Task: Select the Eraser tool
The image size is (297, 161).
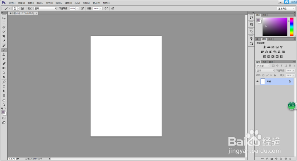Action: point(4,64)
